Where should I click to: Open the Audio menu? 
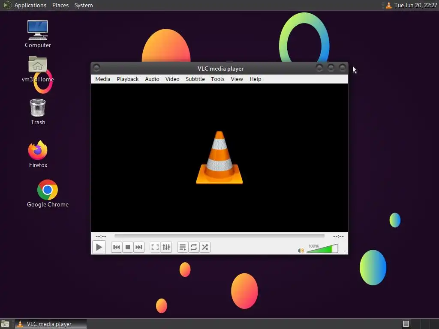click(152, 79)
